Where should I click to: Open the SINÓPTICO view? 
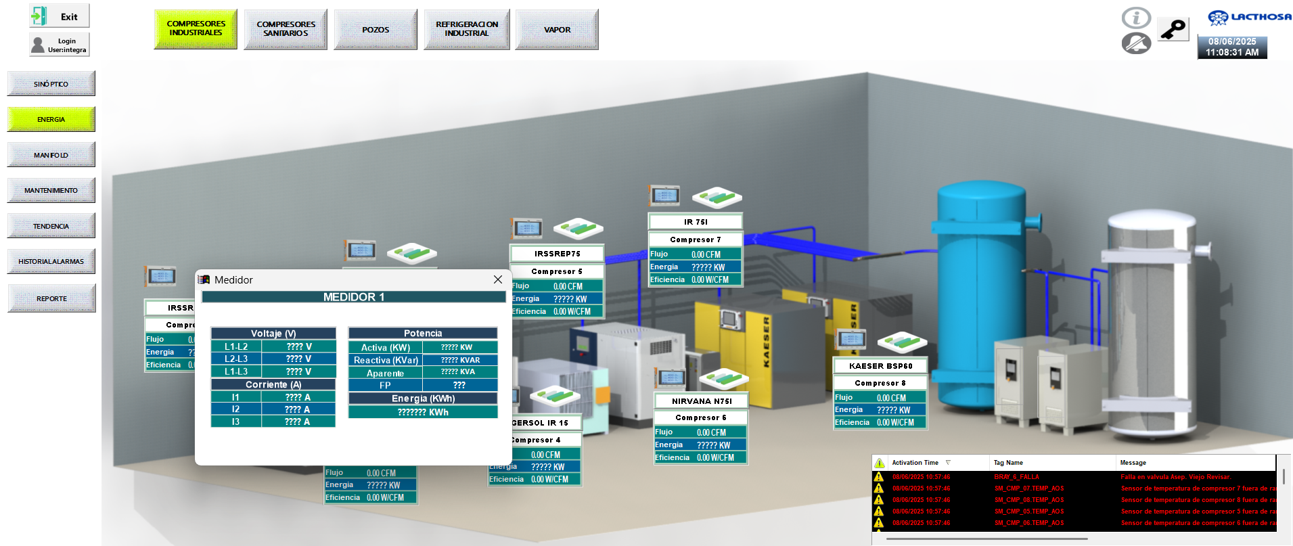(x=51, y=84)
